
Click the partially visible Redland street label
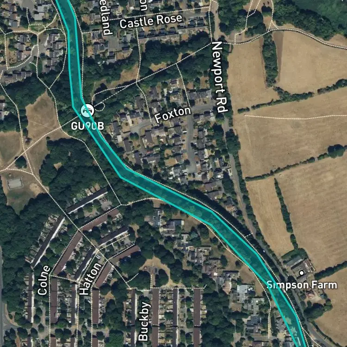(106, 18)
